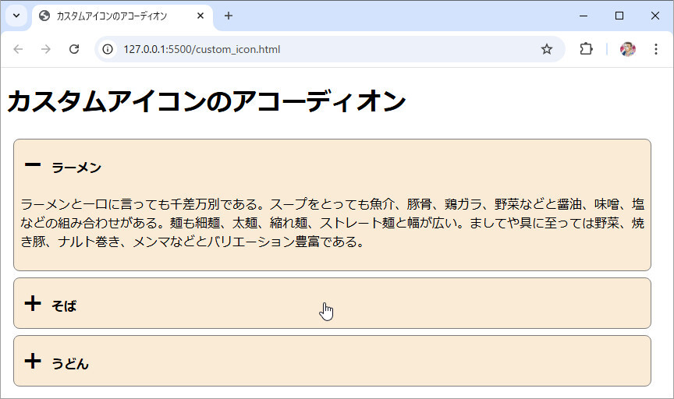Collapse ラーメン using the minus icon
The width and height of the screenshot is (674, 399).
coord(33,165)
